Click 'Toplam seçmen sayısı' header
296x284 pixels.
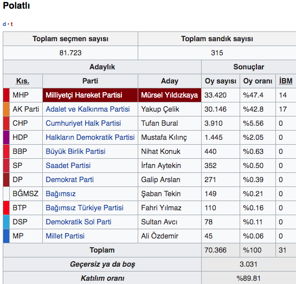pyautogui.click(x=70, y=38)
